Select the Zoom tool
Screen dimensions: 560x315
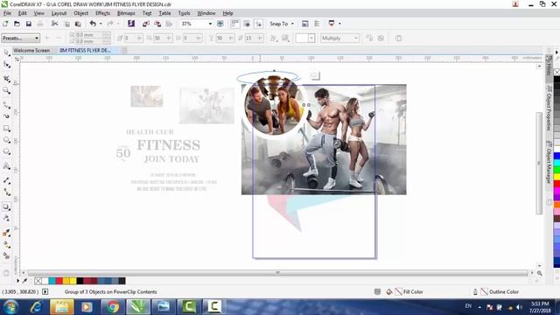point(6,91)
